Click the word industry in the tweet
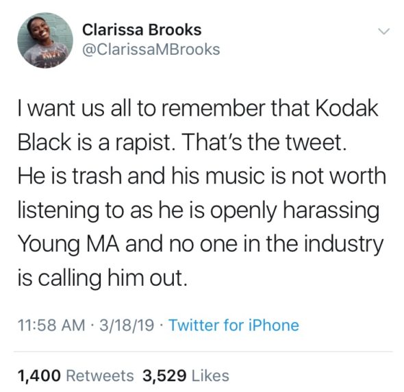The width and height of the screenshot is (404, 392). point(344,245)
